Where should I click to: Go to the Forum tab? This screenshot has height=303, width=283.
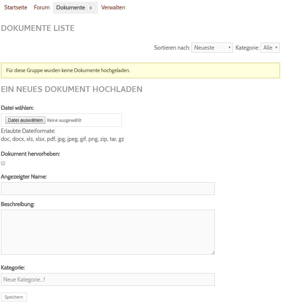42,7
